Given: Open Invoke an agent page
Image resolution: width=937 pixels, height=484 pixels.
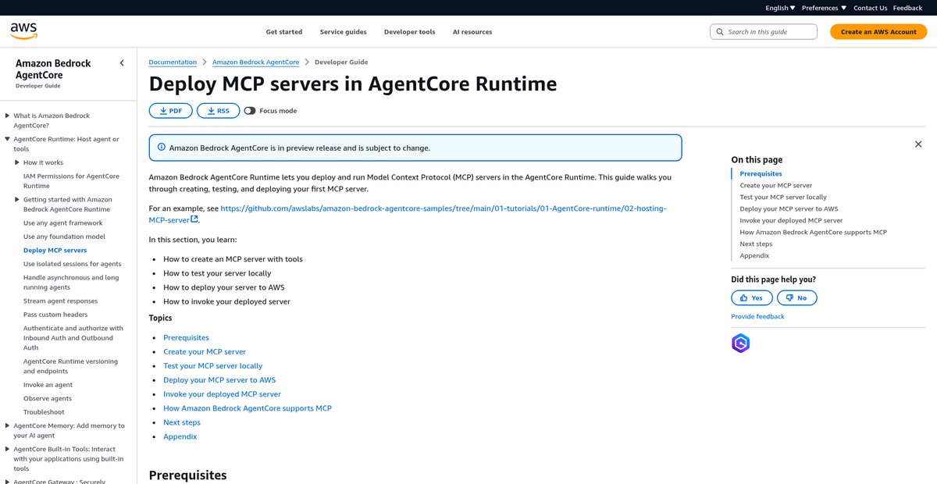Looking at the screenshot, I should click(x=48, y=385).
